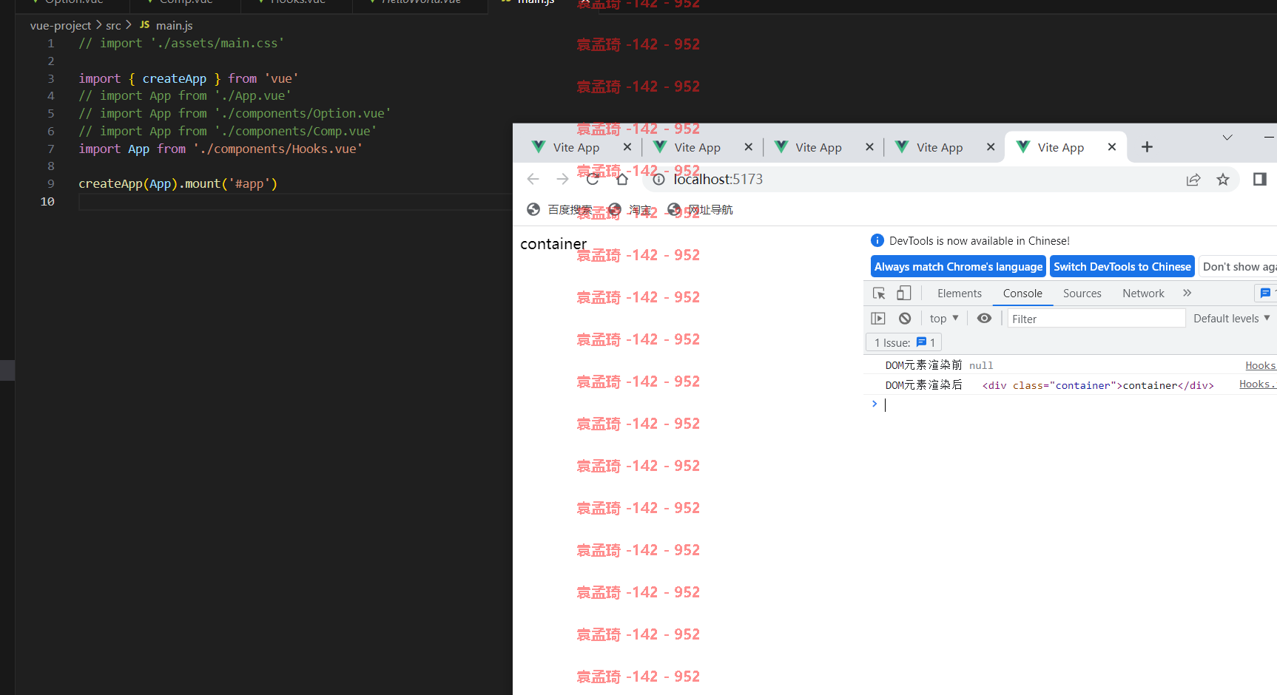Click line number 10 in the gutter

pyautogui.click(x=47, y=201)
